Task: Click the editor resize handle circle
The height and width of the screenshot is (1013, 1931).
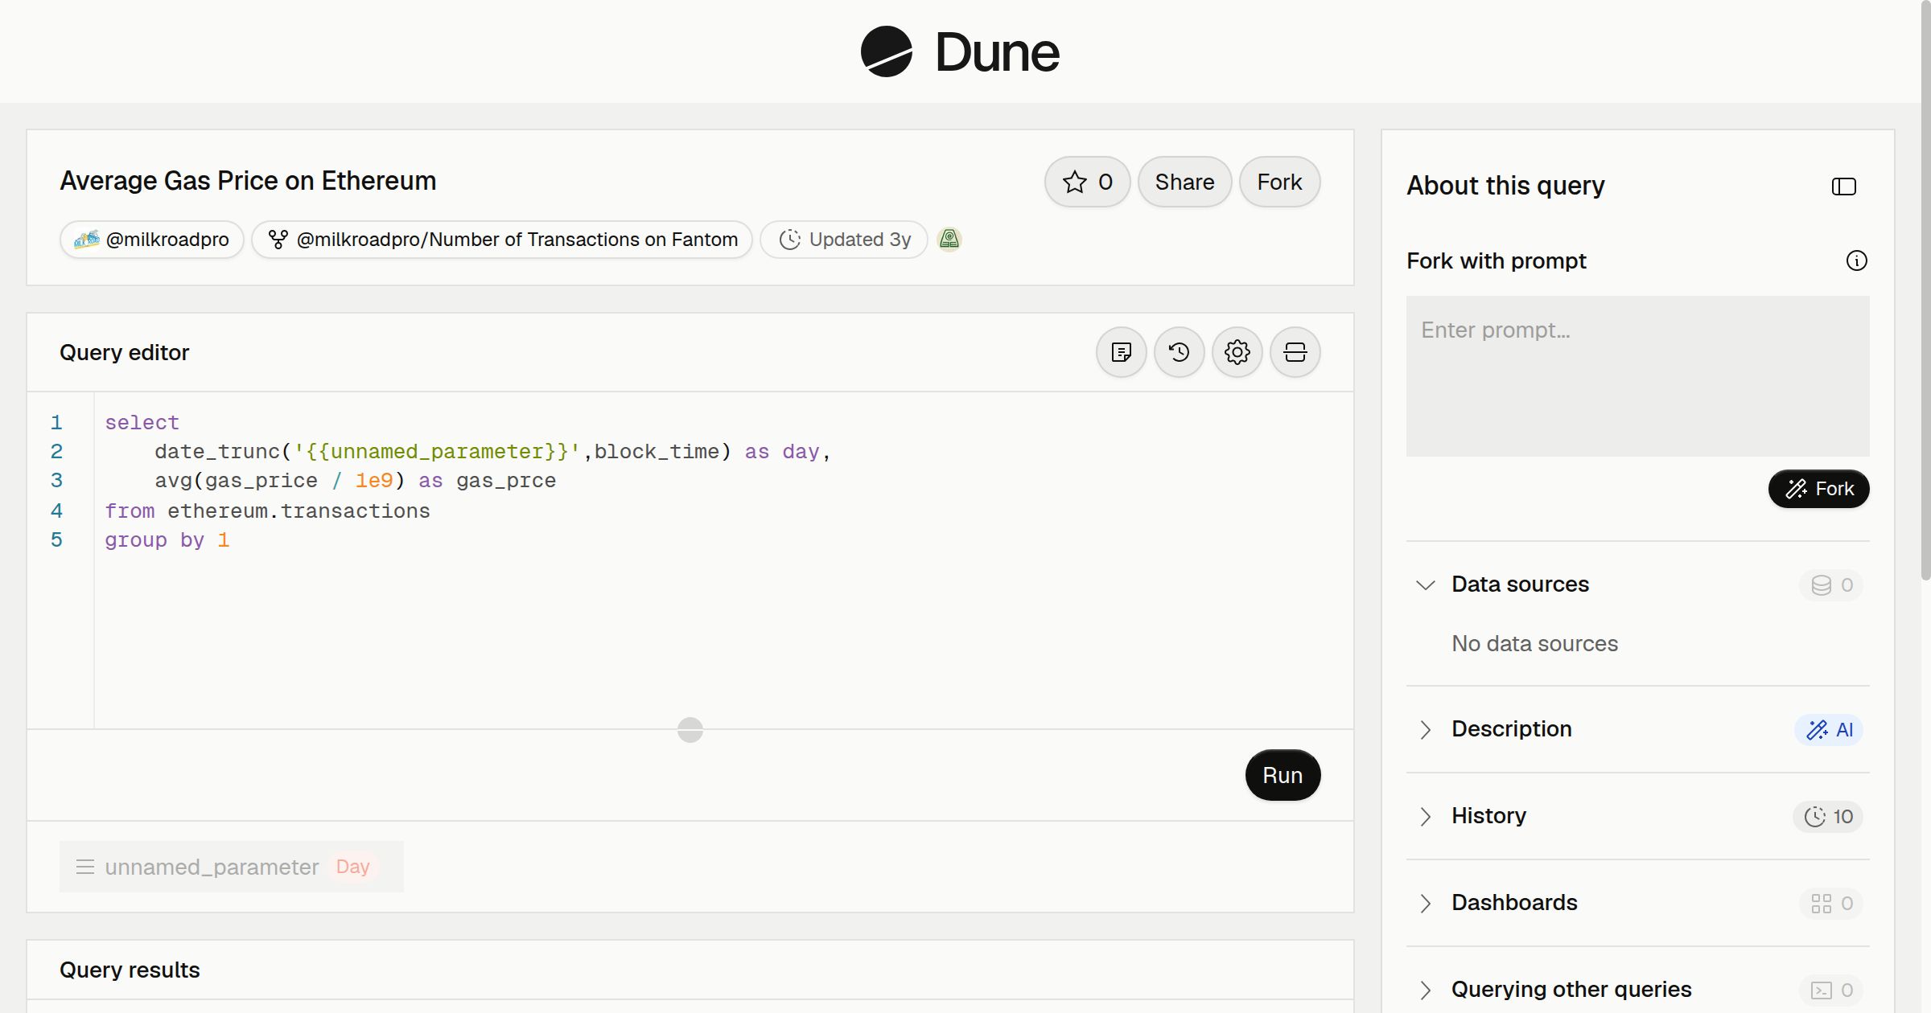Action: (690, 730)
